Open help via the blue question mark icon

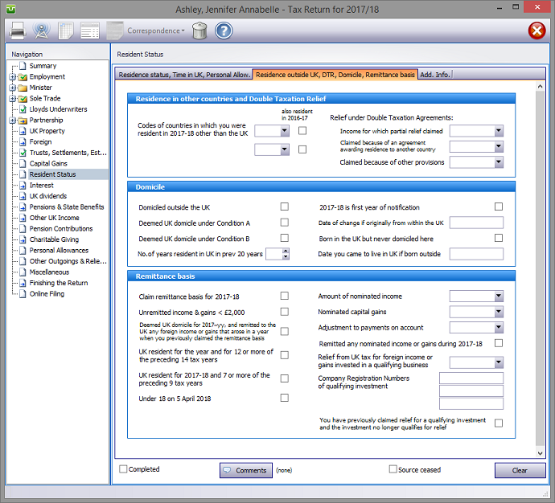[x=224, y=31]
